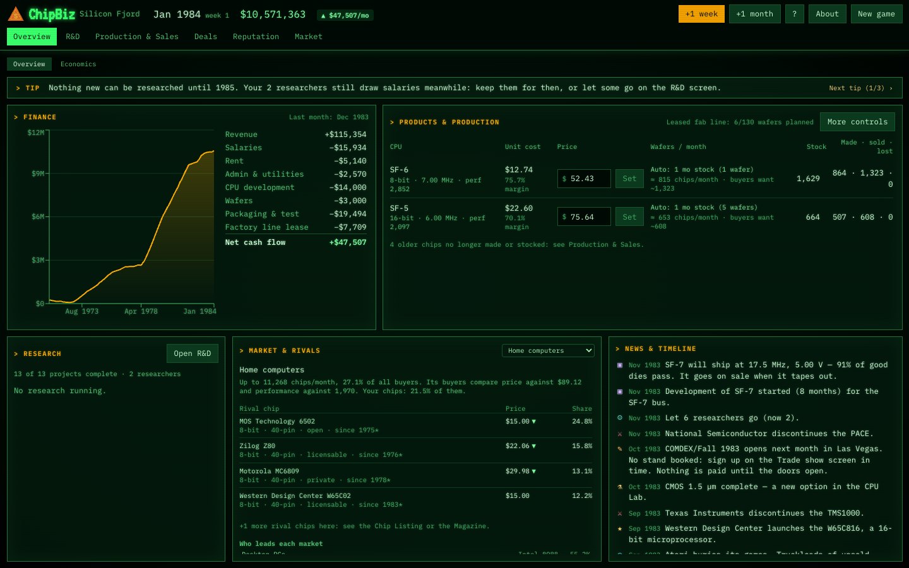This screenshot has height=568, width=909.
Task: Click the SF-6 stock value 1,629
Action: (x=808, y=179)
